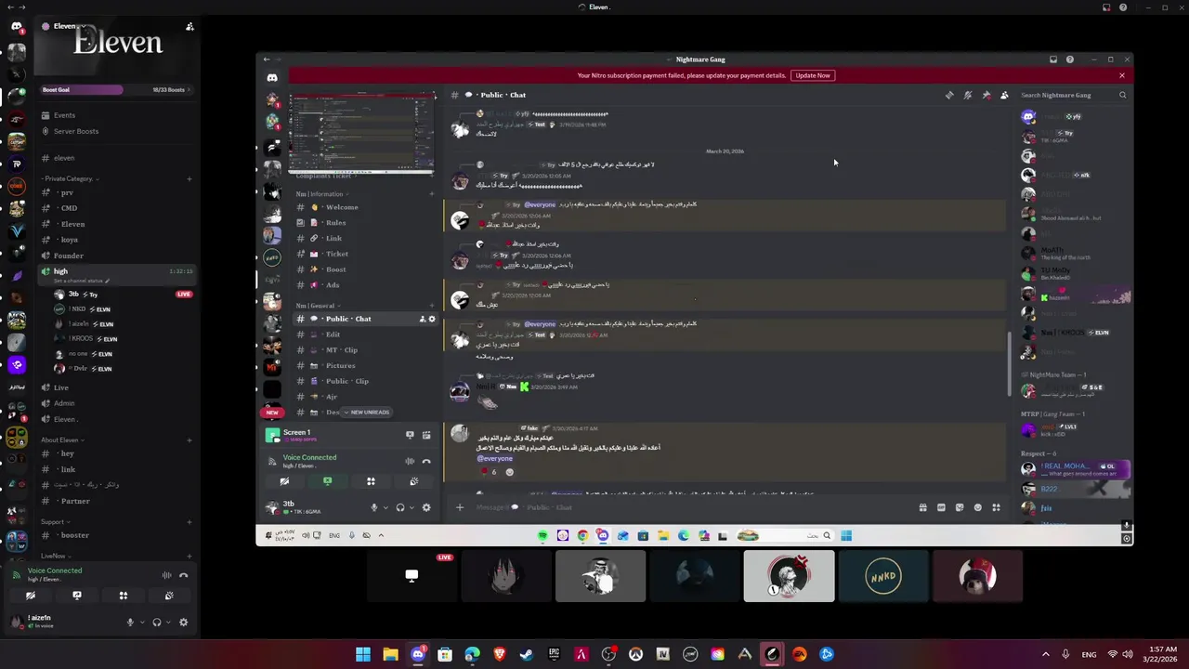
Task: Open activities launcher icon
Action: pyautogui.click(x=123, y=596)
